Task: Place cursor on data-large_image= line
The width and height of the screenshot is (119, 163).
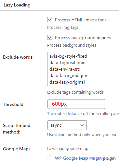Action: (x=68, y=76)
